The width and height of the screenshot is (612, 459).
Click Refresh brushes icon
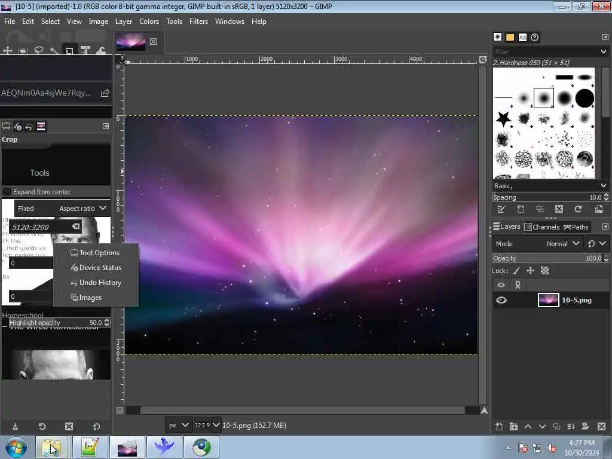[578, 209]
